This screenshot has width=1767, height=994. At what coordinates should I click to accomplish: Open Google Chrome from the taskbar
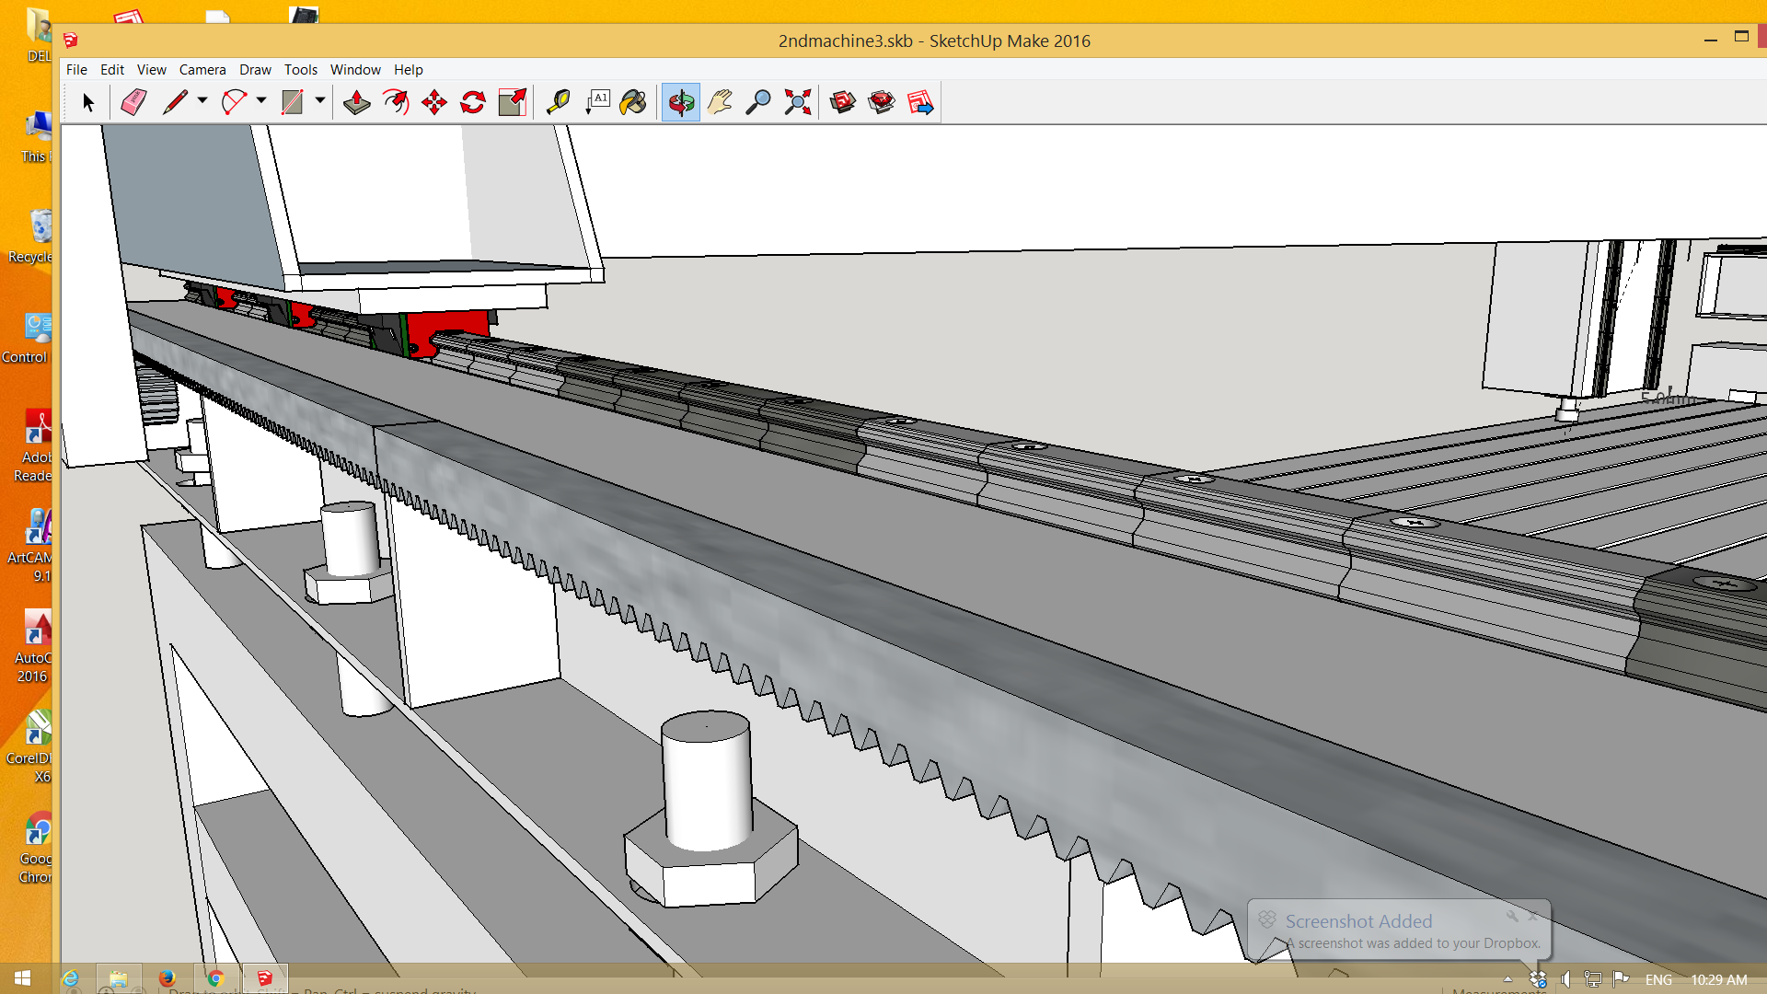pos(215,978)
